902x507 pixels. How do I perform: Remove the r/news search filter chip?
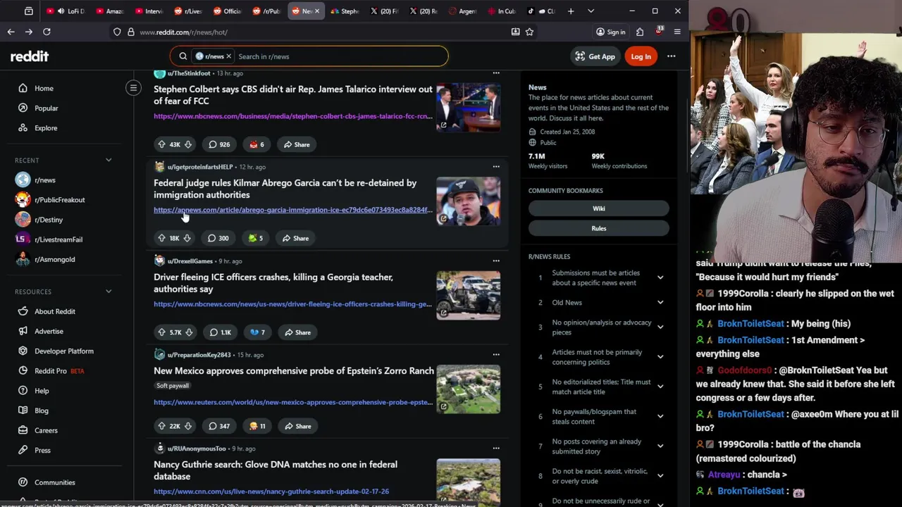[228, 56]
